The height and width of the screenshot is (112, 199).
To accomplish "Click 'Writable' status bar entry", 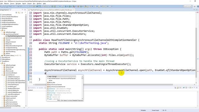I will point(143,110).
